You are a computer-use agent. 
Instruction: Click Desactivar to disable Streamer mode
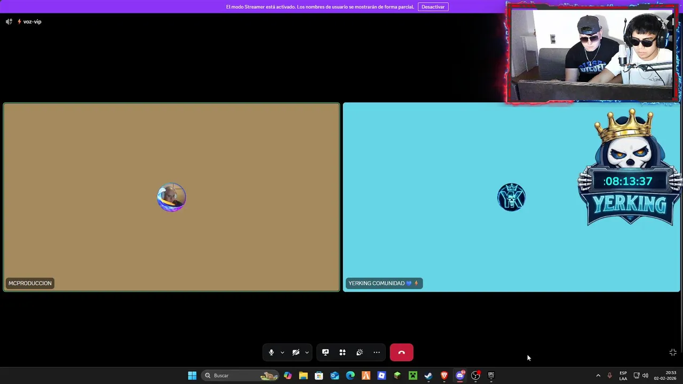pos(433,7)
